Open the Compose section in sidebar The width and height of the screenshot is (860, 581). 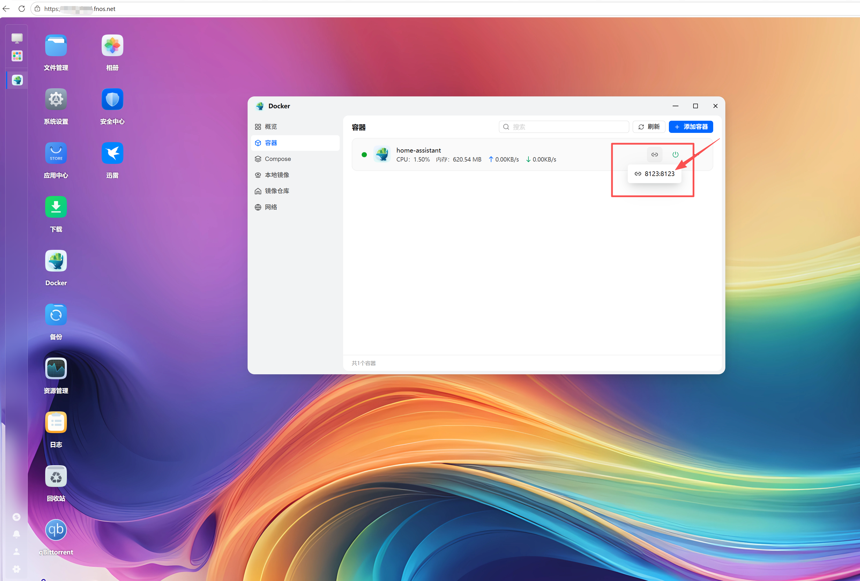pyautogui.click(x=277, y=159)
